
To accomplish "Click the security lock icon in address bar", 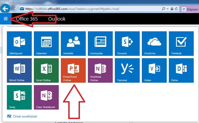I will [x=172, y=9].
